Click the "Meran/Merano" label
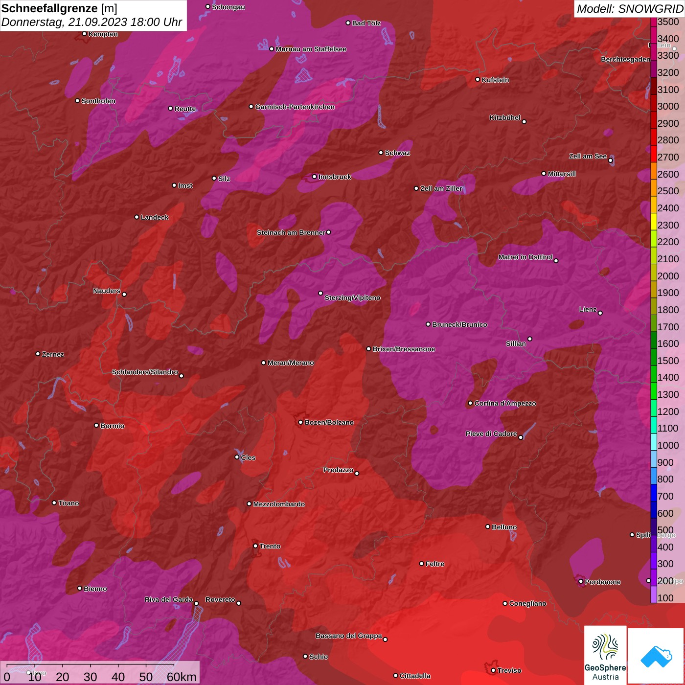The height and width of the screenshot is (685, 685). pos(291,363)
